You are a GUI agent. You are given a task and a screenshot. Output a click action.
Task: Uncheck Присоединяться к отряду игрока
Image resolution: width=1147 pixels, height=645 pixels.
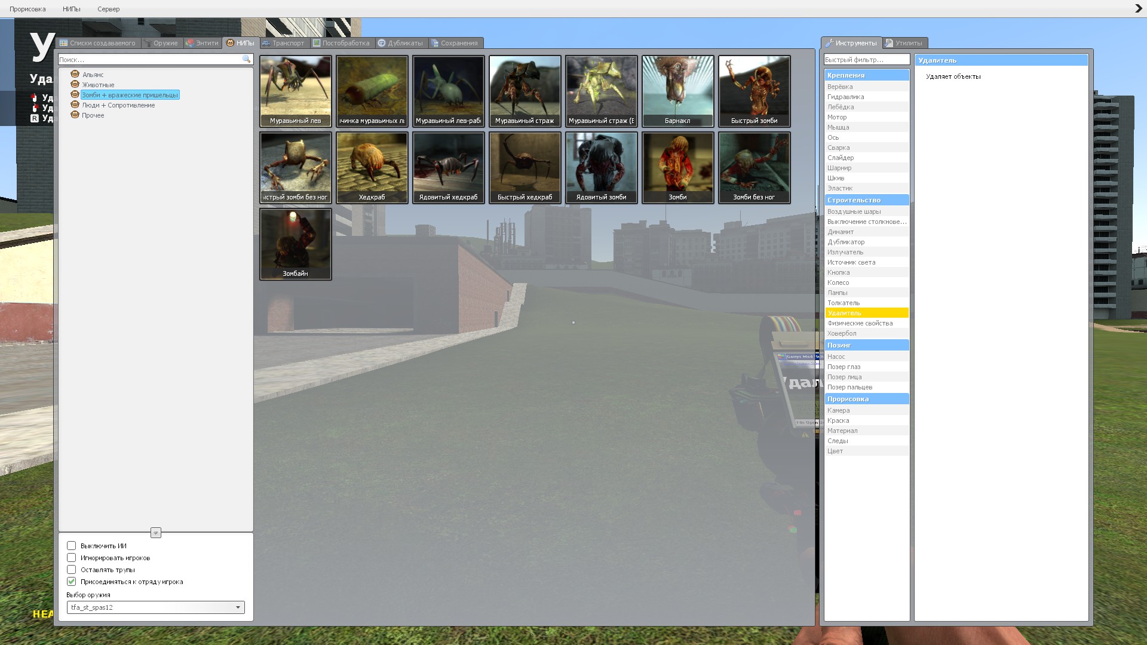pos(72,582)
